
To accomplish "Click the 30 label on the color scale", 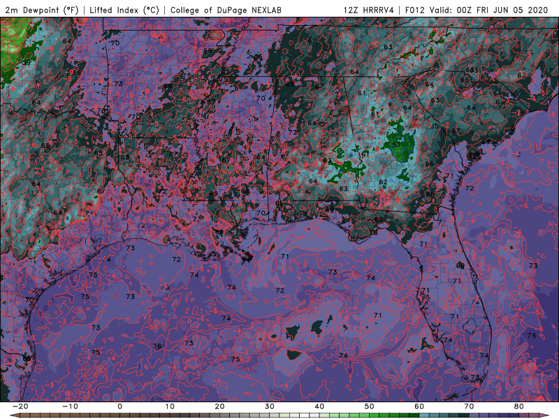I will (270, 406).
